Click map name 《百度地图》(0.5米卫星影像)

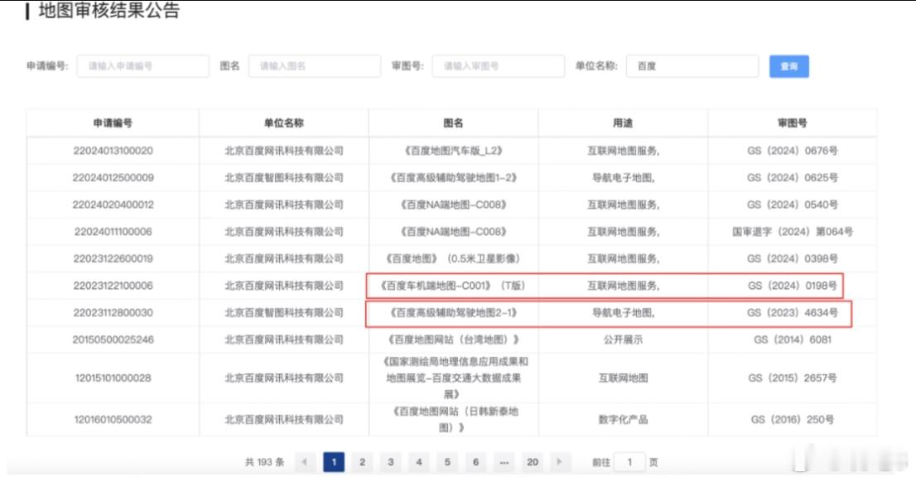(453, 258)
